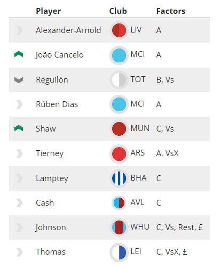This screenshot has width=221, height=269.
Task: Select the Aston Villa badge icon
Action: coord(119,203)
